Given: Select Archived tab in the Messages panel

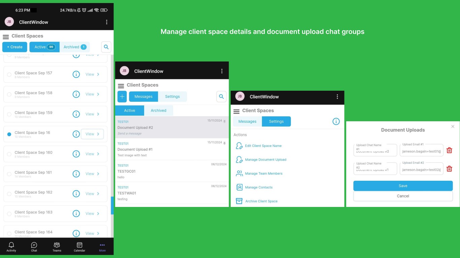Looking at the screenshot, I should coord(159,111).
